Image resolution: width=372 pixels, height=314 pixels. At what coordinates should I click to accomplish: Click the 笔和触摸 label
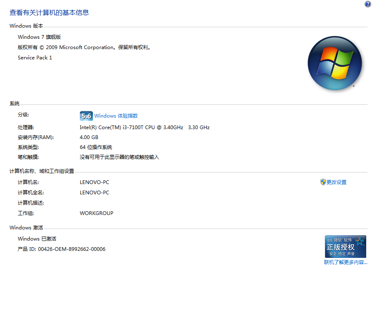tap(28, 157)
